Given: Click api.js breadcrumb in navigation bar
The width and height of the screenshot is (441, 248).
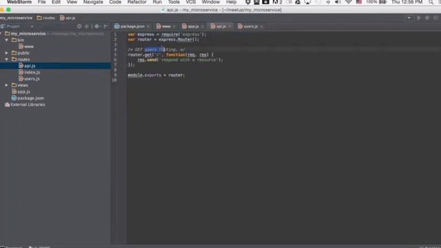Looking at the screenshot, I should click(68, 18).
